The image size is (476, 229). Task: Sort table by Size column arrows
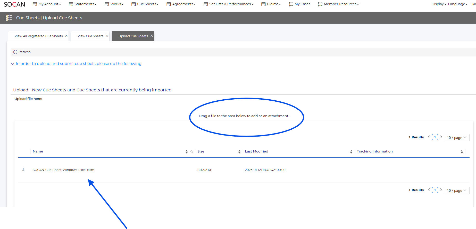pyautogui.click(x=239, y=152)
